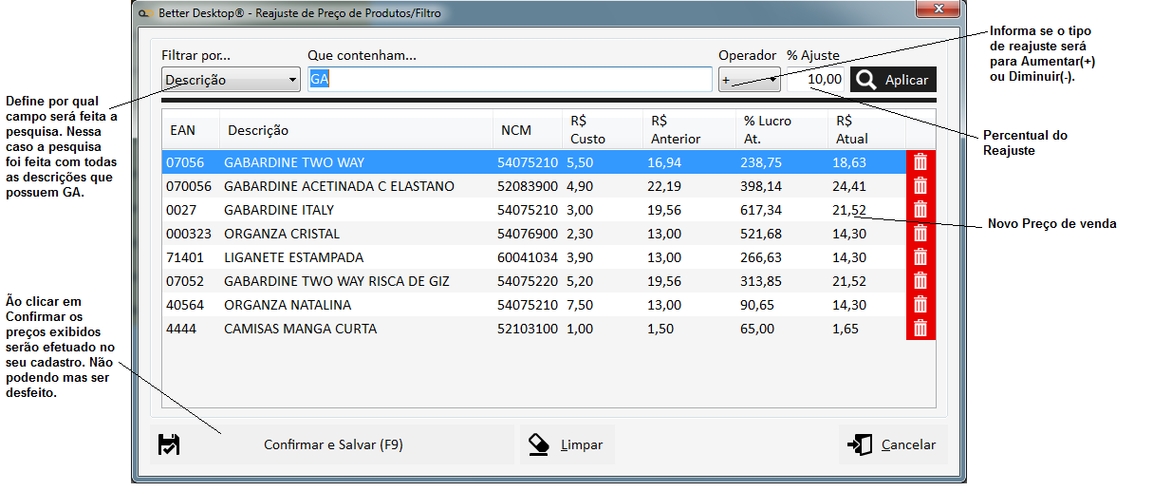Click trash icon for GABARDINE ACETINADA C ELASTANO
The height and width of the screenshot is (491, 1153).
[920, 186]
